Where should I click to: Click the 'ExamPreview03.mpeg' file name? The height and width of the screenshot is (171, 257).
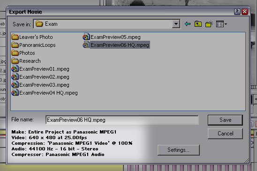pyautogui.click(x=44, y=85)
